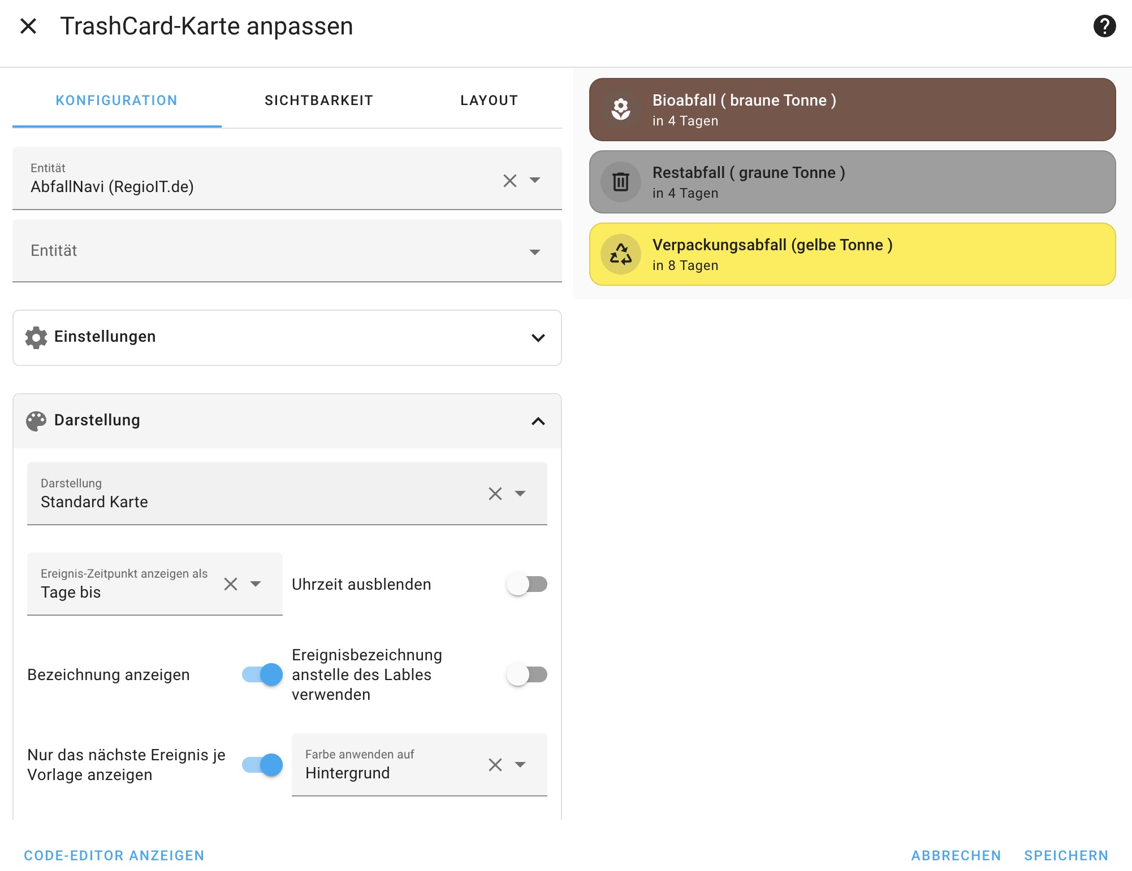Viewport: 1132px width, 871px height.
Task: Click Code-Editor anzeigen link
Action: (x=114, y=855)
